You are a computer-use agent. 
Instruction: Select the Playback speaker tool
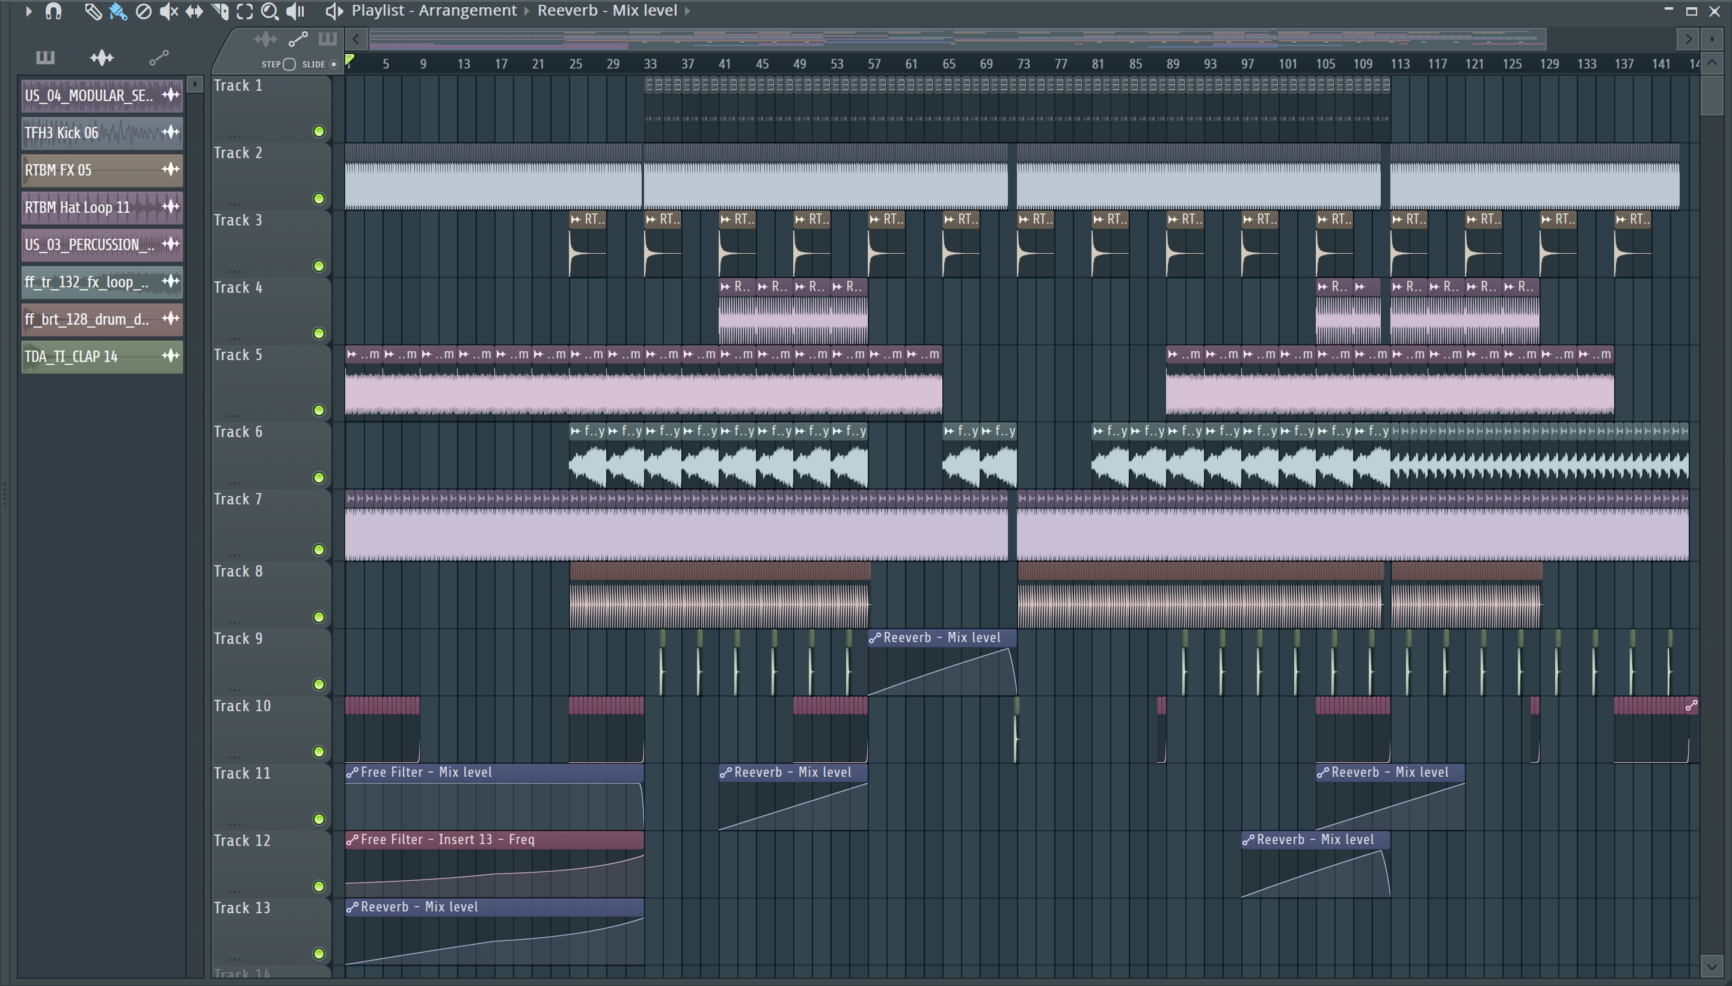pyautogui.click(x=295, y=11)
